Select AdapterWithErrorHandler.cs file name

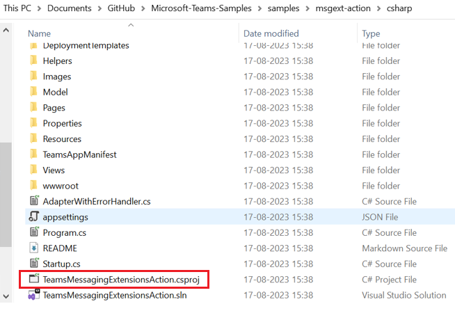click(x=97, y=201)
